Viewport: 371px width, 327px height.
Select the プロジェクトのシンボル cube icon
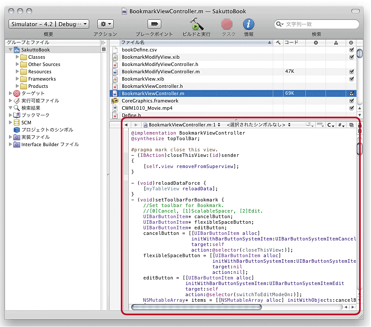[17, 130]
